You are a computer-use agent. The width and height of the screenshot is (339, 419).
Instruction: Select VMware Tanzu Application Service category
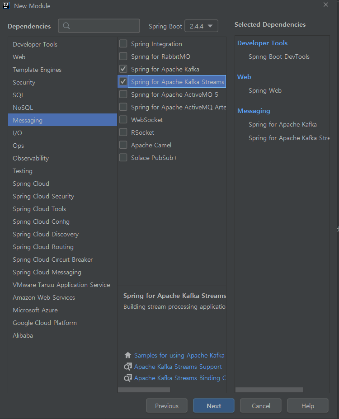click(x=62, y=285)
